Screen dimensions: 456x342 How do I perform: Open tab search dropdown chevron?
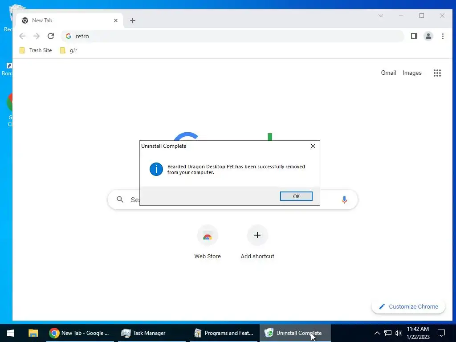(381, 16)
